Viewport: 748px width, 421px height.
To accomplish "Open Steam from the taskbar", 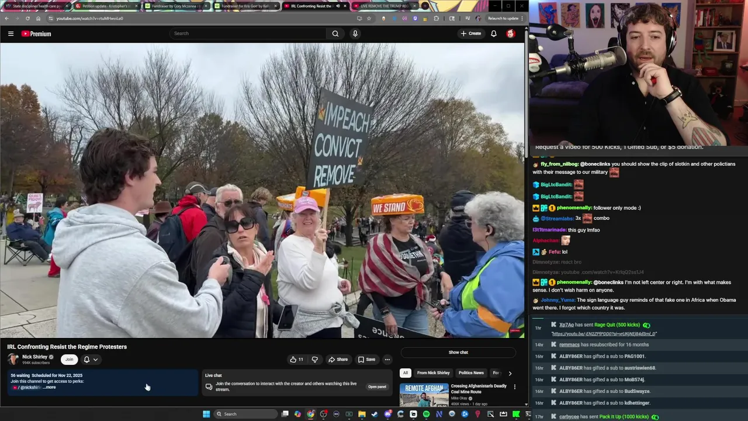I will pos(375,414).
